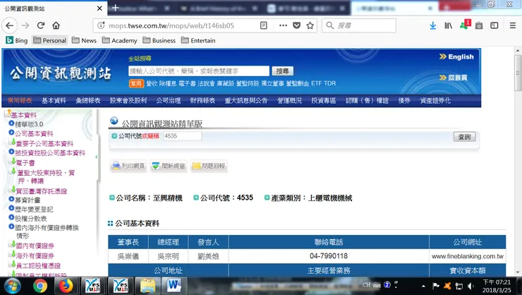This screenshot has width=522, height=295.
Task: Launch Chrome from the taskbar
Action: (40, 286)
